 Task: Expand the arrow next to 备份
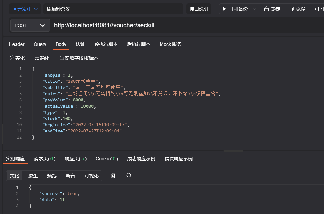click(254, 9)
